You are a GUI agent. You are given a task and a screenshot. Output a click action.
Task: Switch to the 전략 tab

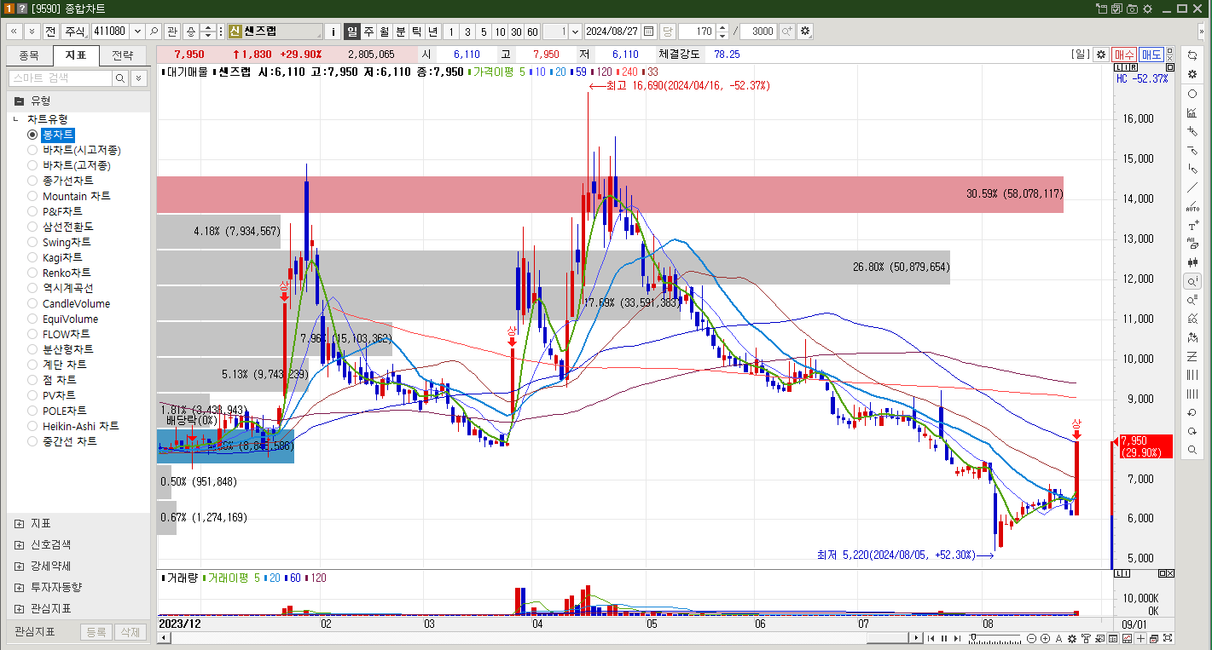tap(123, 56)
